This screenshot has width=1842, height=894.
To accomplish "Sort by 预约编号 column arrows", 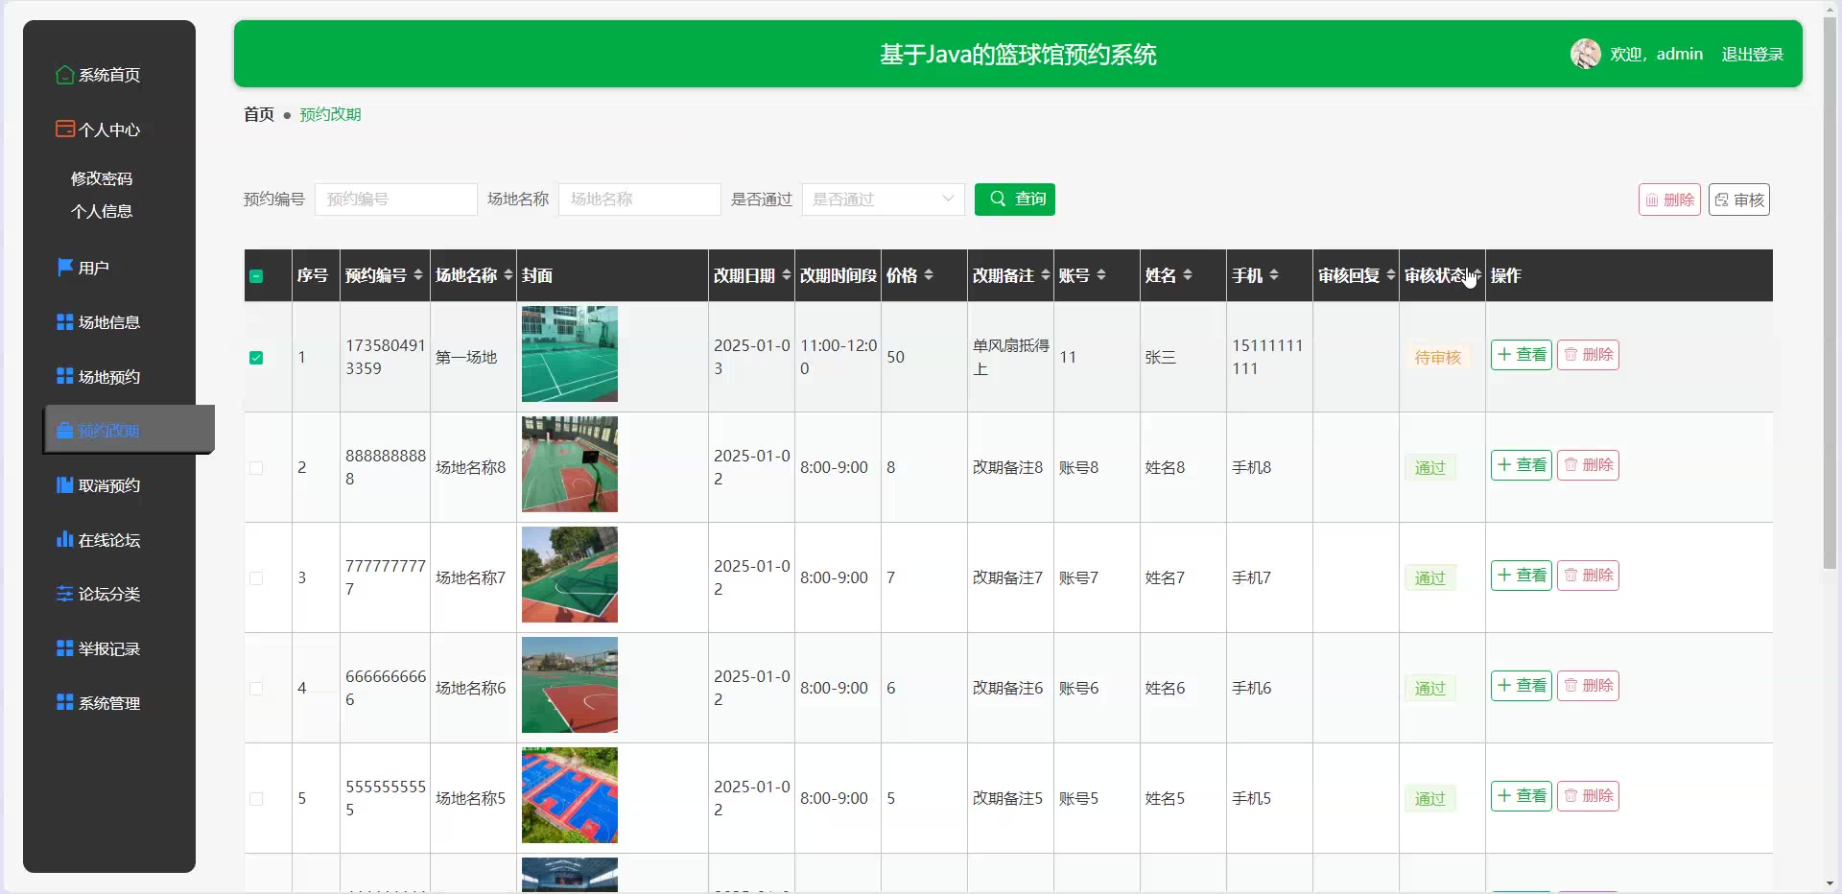I will (x=418, y=275).
